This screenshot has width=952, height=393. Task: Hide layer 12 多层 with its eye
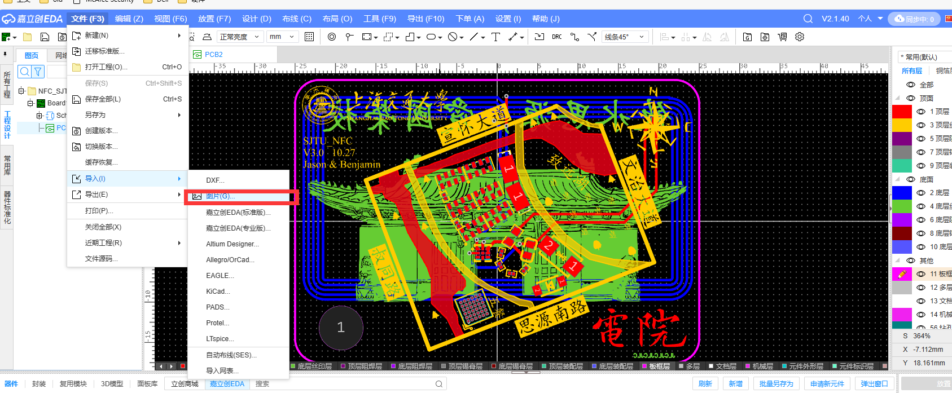[x=921, y=288]
